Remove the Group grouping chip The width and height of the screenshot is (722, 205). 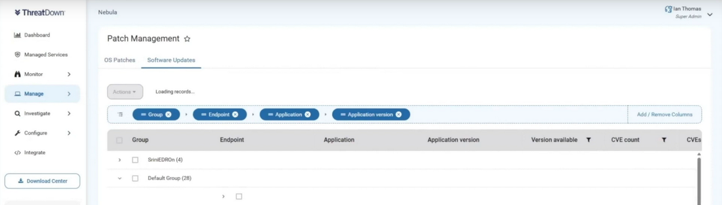tap(169, 114)
